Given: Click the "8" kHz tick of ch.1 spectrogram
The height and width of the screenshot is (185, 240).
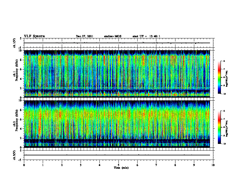Looking at the screenshot, I should [21, 60].
